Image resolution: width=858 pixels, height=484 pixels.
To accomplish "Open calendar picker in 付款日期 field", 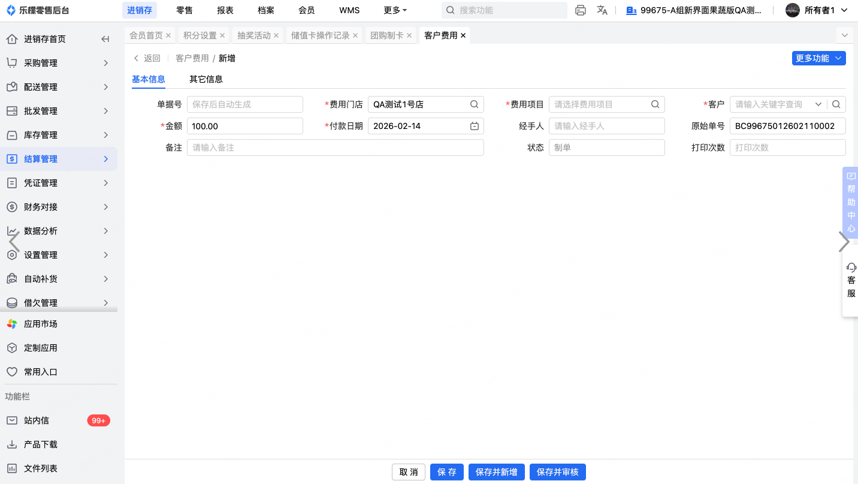I will pos(474,126).
